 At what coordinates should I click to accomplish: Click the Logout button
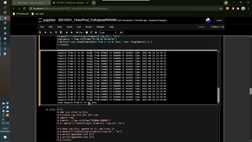coord(219,20)
